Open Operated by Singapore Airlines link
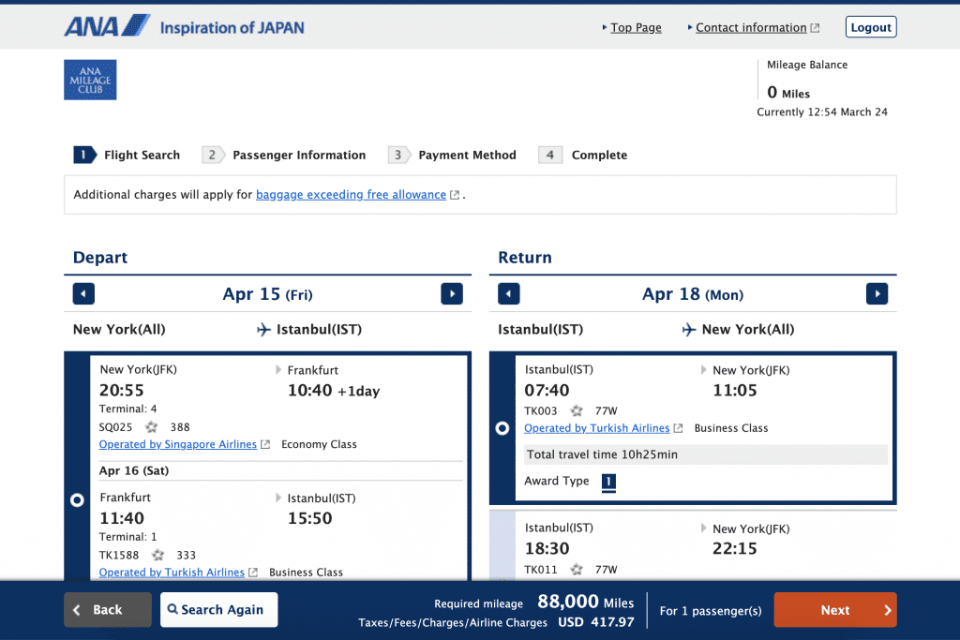The image size is (960, 640). (x=177, y=444)
